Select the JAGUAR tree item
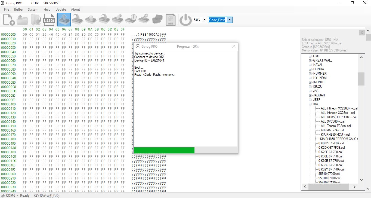Image resolution: width=371 pixels, height=198 pixels. 319,95
